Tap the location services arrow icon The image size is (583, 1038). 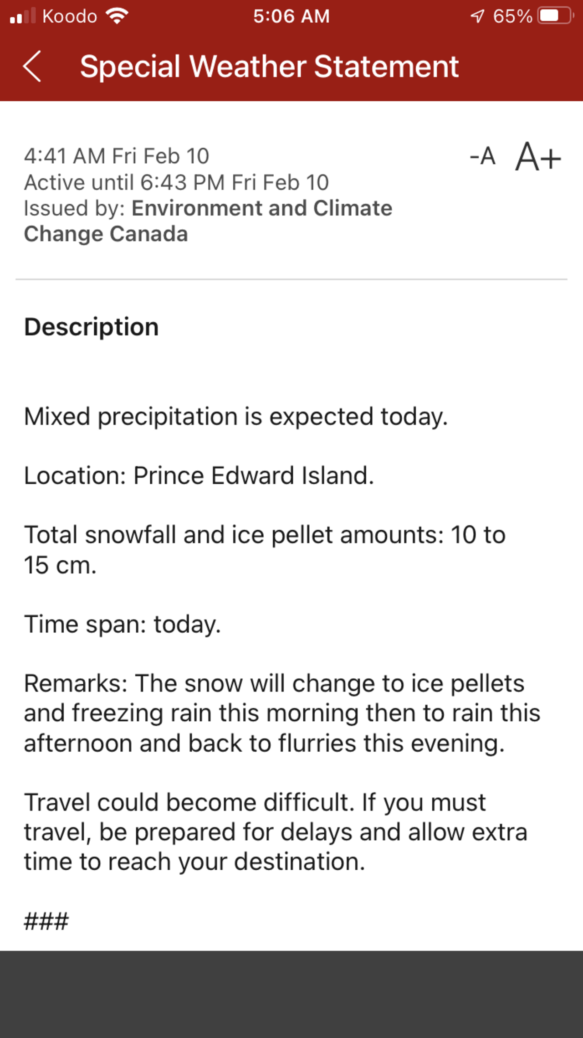(477, 16)
